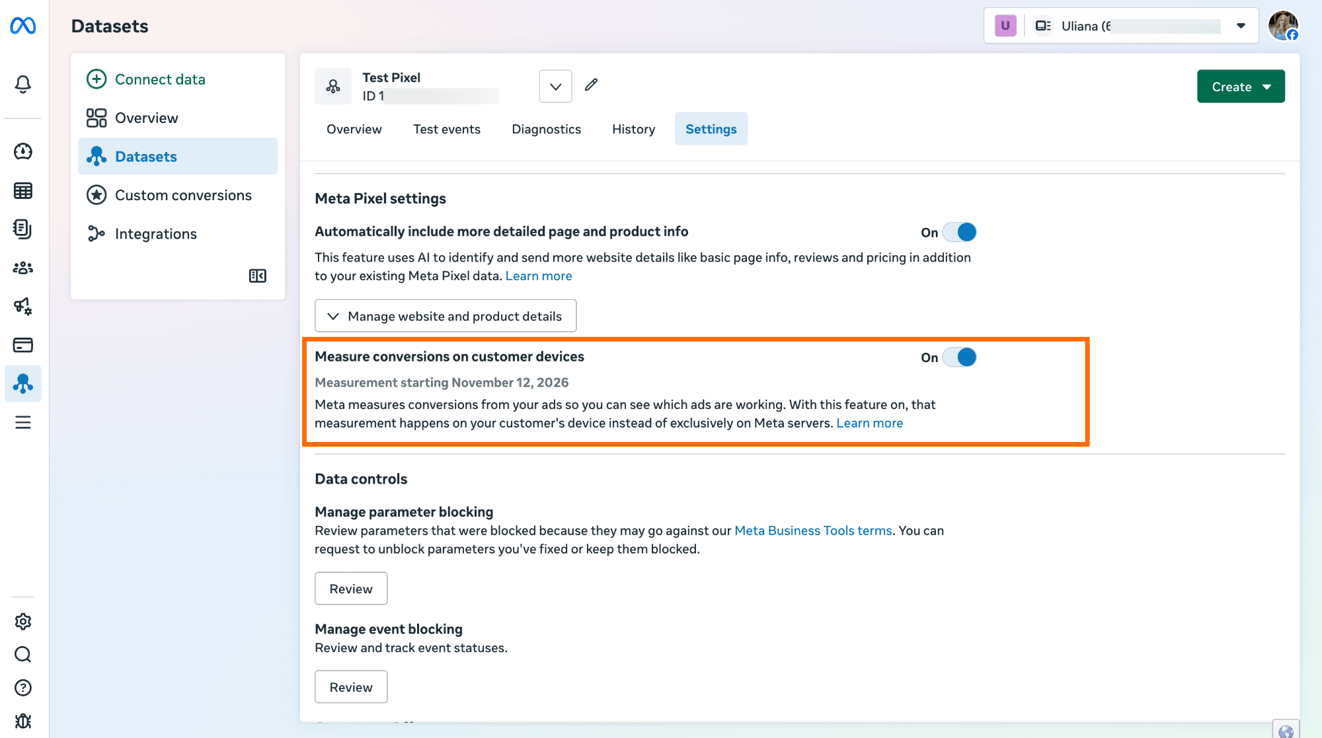Click the billing card icon in sidebar
Image resolution: width=1322 pixels, height=738 pixels.
23,345
